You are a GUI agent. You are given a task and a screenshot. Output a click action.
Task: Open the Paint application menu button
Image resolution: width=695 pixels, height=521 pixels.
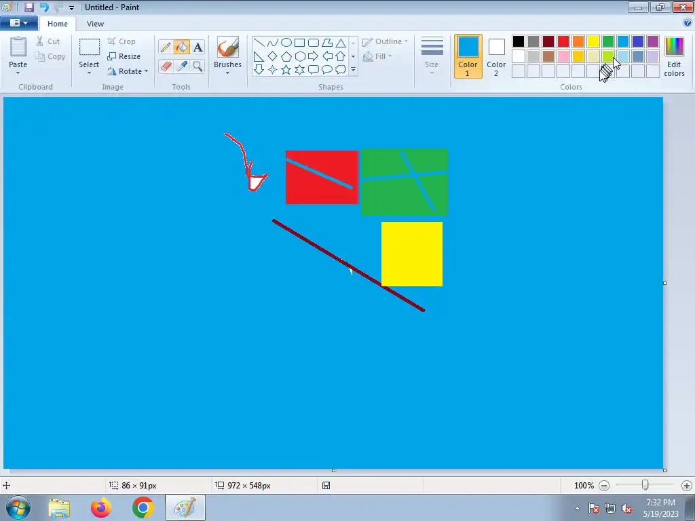(18, 23)
